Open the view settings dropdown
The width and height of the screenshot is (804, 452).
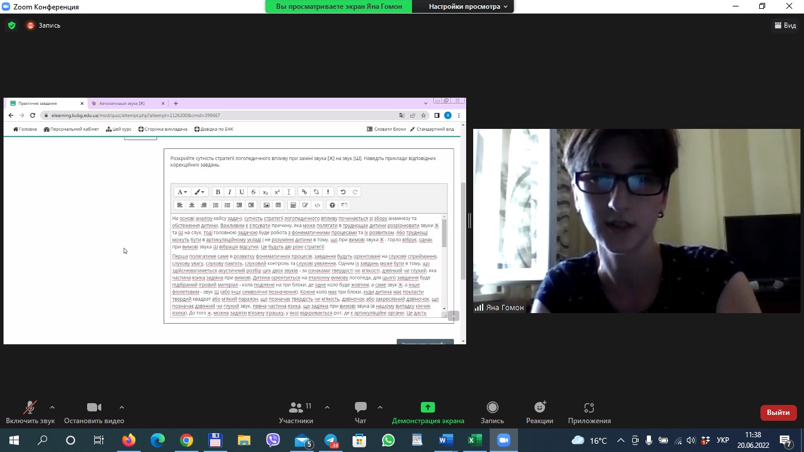(468, 6)
